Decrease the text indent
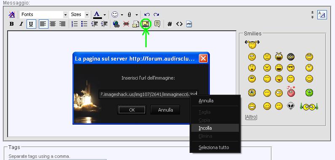 click(94, 24)
